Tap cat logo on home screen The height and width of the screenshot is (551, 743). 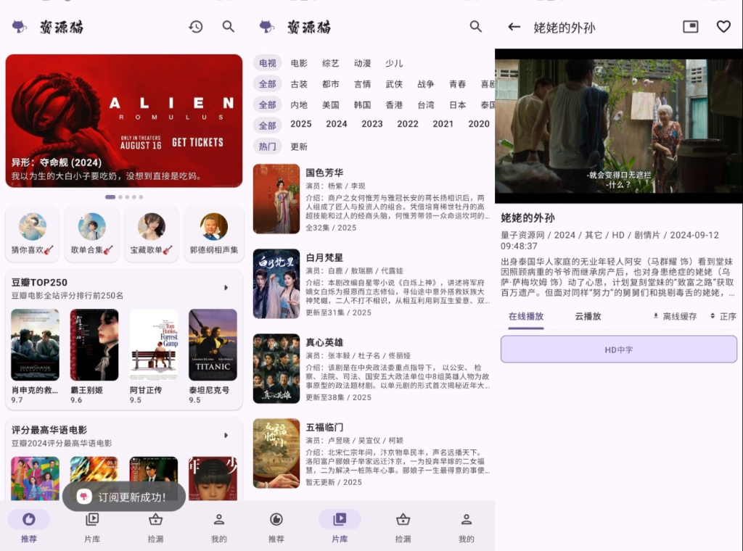tap(20, 27)
